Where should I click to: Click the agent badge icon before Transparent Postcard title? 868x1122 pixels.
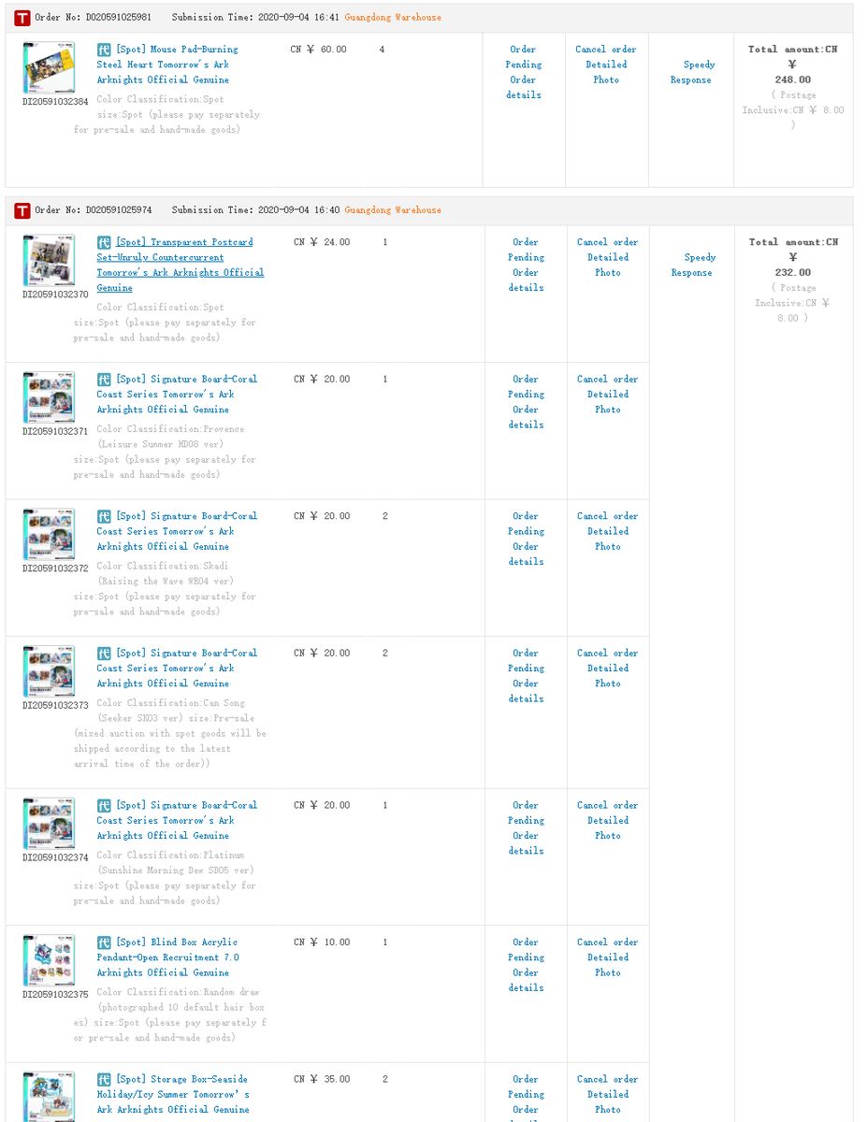pos(104,242)
